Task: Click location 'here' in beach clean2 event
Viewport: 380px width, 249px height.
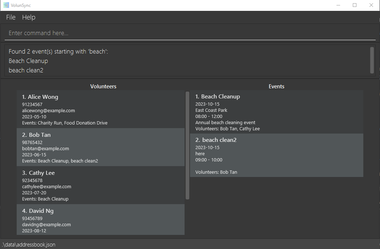Action: (200, 154)
